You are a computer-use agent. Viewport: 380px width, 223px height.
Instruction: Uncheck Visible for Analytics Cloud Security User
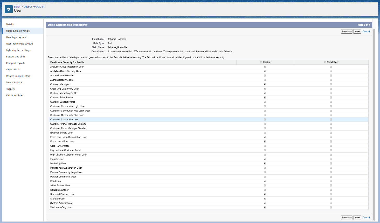tap(265, 71)
